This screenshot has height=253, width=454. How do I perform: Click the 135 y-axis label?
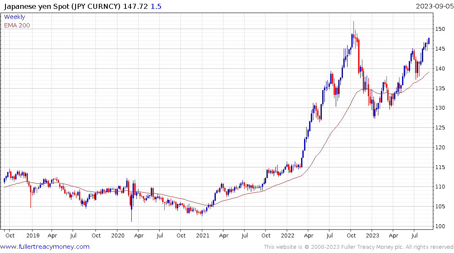point(440,88)
